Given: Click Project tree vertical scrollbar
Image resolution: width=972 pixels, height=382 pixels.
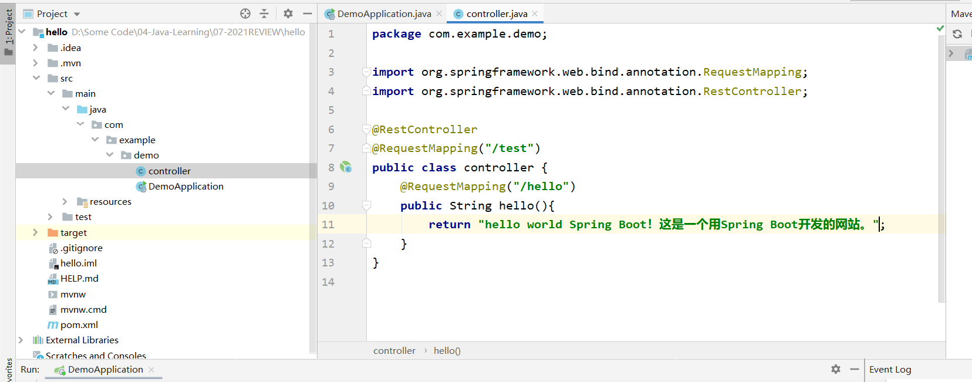Looking at the screenshot, I should click(x=313, y=188).
